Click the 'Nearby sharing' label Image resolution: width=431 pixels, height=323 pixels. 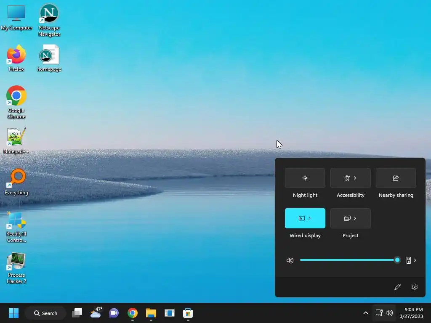396,195
